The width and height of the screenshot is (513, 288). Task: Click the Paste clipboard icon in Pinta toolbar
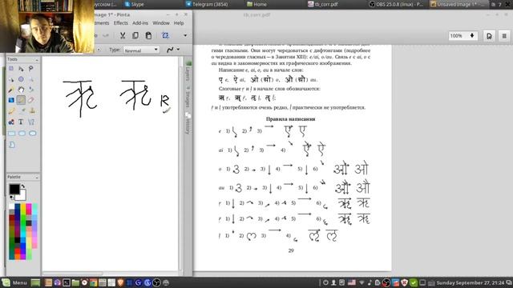pyautogui.click(x=148, y=35)
